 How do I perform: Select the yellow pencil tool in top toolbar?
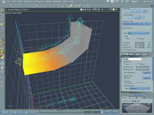point(71,6)
